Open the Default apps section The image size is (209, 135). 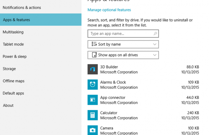[x=13, y=93]
